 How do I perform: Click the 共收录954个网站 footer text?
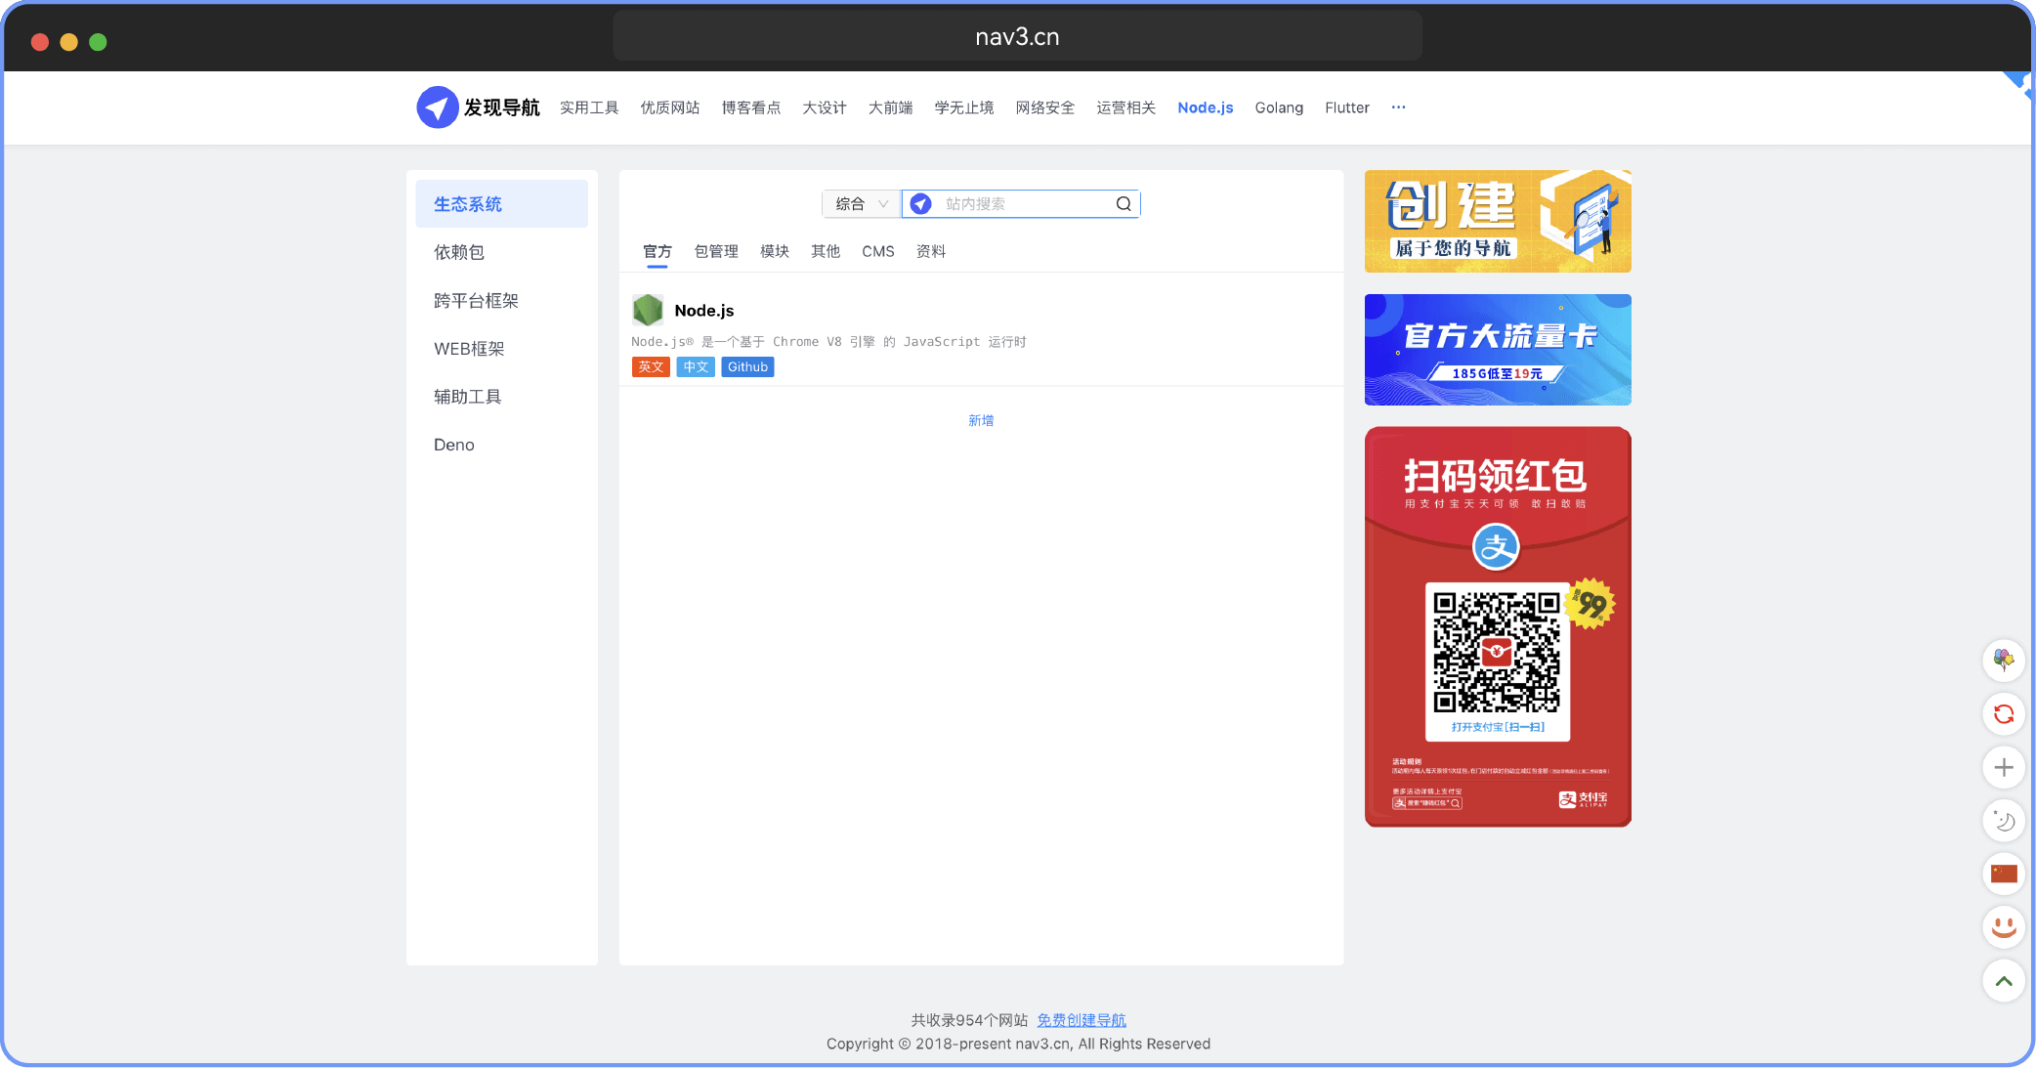click(x=969, y=1020)
